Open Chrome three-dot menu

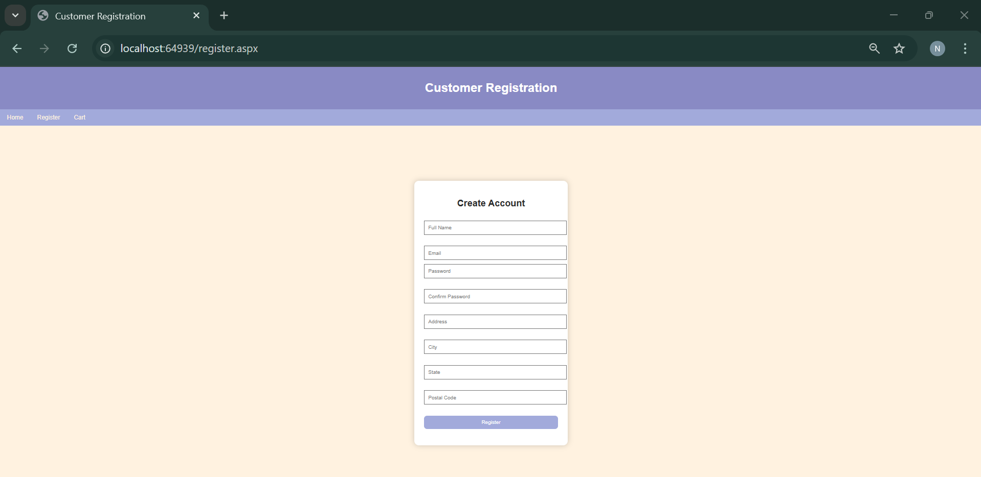[x=965, y=49]
